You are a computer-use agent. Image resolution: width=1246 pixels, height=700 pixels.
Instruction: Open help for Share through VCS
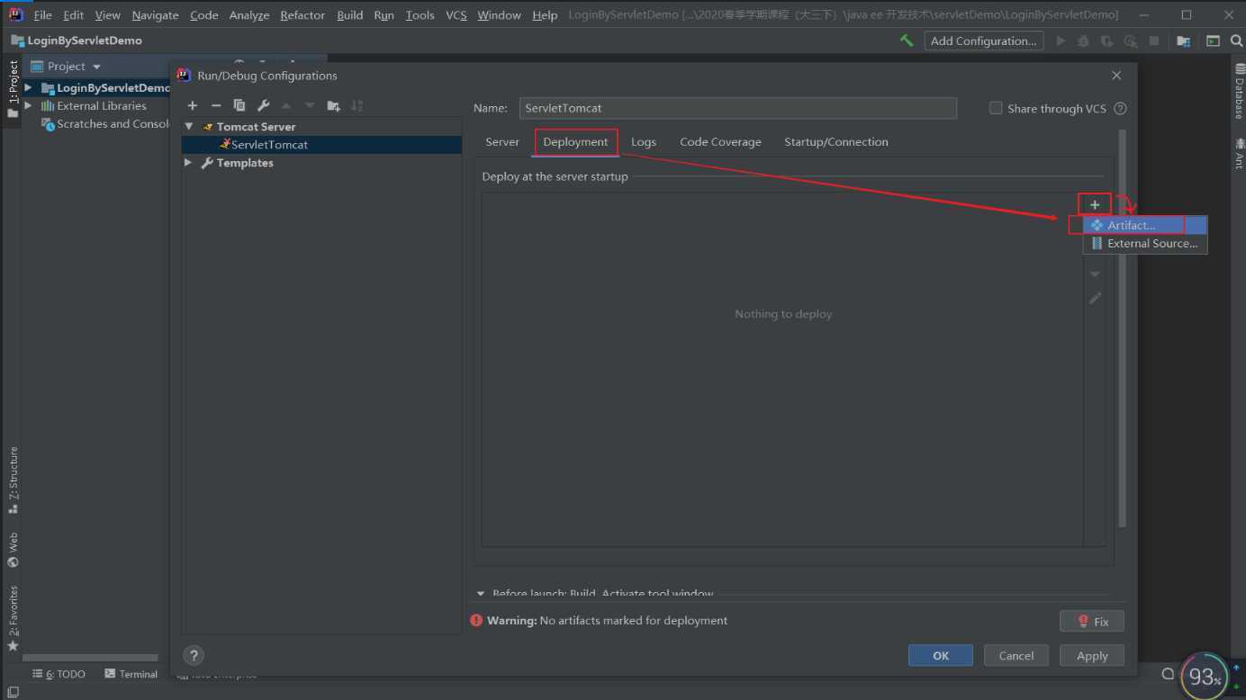[x=1120, y=108]
